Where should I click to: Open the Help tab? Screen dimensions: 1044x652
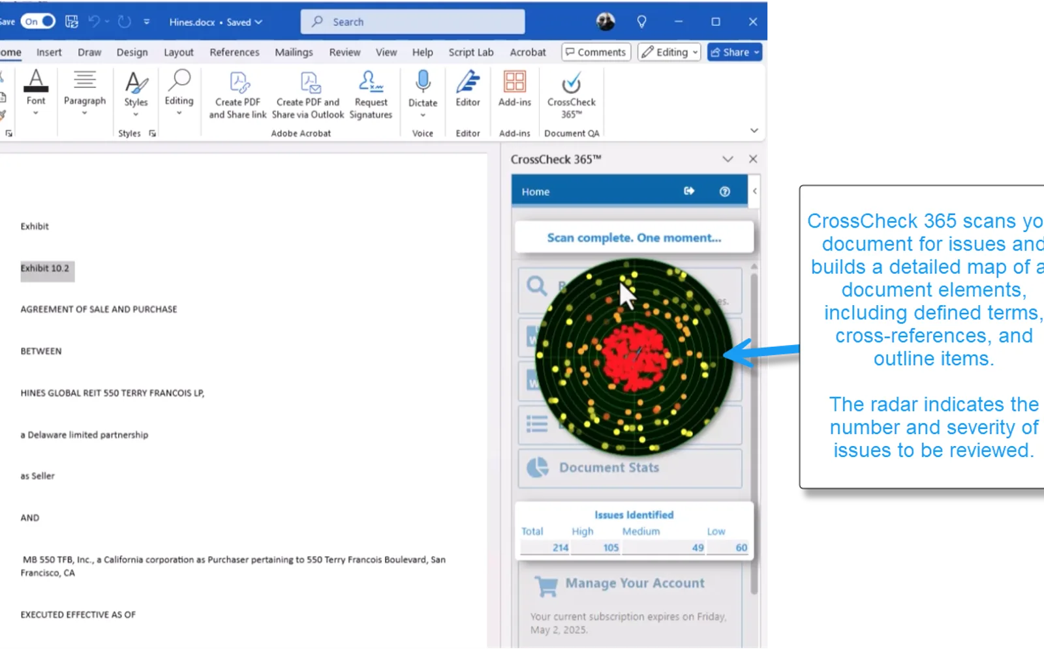coord(422,52)
